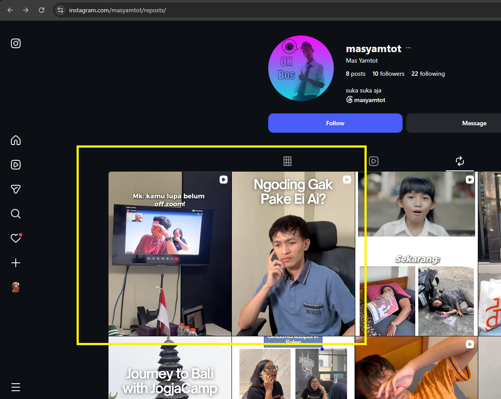Viewport: 501px width, 399px height.
Task: View masyamtot profile picture
Action: tap(301, 68)
